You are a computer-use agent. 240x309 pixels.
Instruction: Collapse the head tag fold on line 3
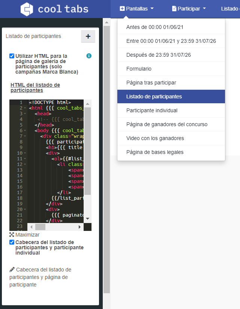pyautogui.click(x=25, y=113)
